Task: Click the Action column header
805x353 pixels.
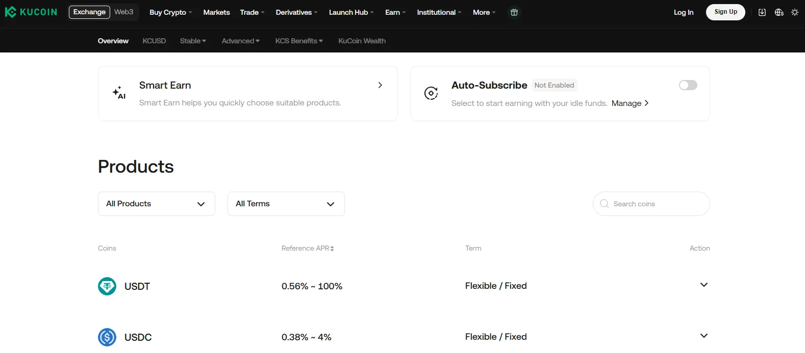Action: tap(699, 248)
